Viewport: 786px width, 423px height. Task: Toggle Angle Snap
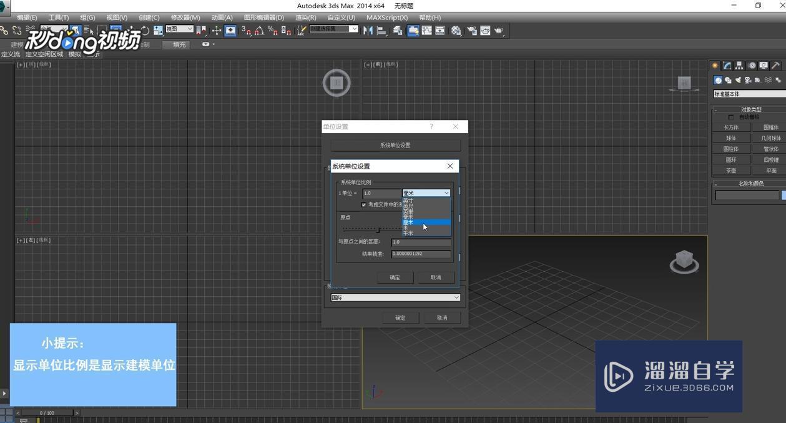point(259,30)
